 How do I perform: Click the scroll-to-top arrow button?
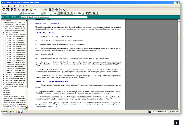pyautogui.click(x=176, y=122)
